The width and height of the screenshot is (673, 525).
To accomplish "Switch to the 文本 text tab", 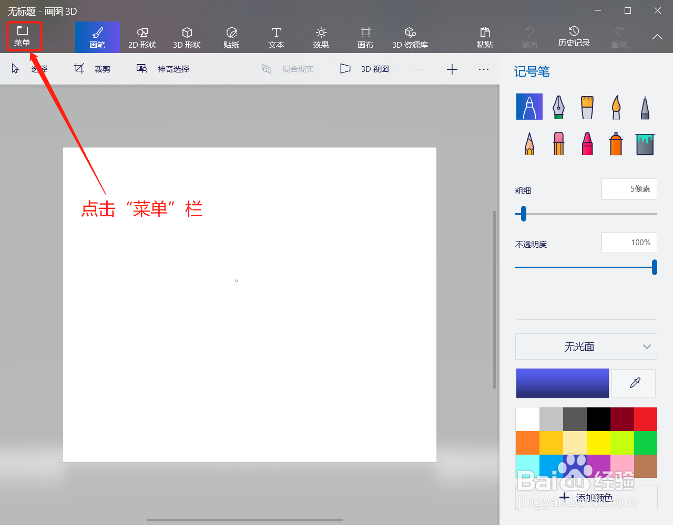I will click(x=276, y=37).
